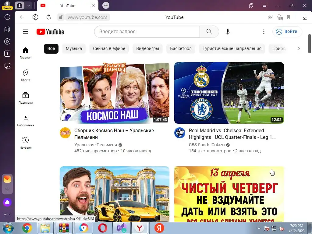Open Real Madrid vs. Chelsea video title
Image resolution: width=312 pixels, height=234 pixels.
[x=232, y=134]
